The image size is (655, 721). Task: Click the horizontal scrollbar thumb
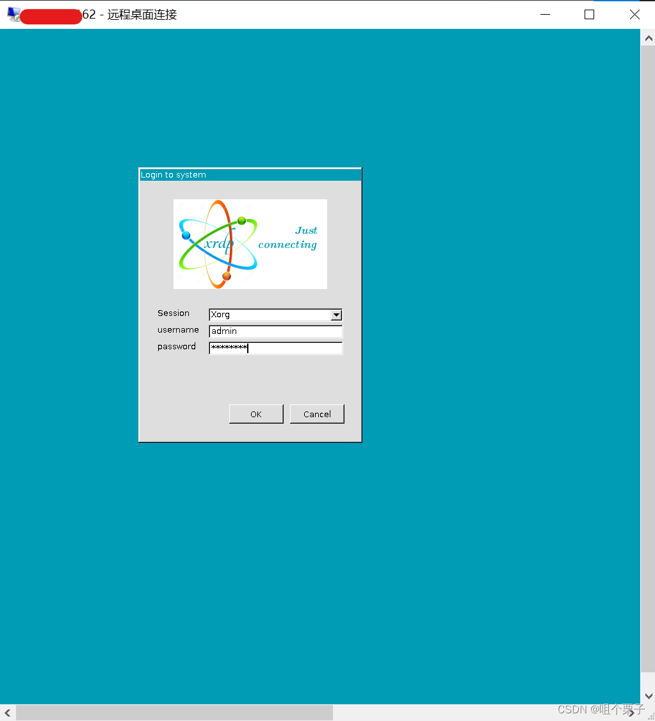coord(175,713)
